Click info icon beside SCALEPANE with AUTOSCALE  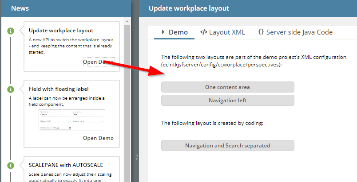pos(11,165)
